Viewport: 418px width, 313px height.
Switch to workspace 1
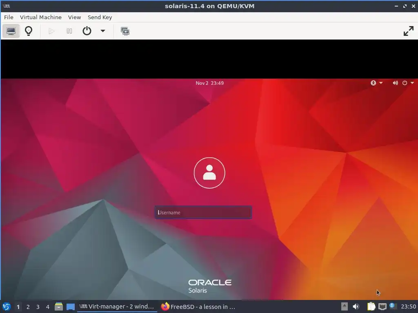coord(18,307)
